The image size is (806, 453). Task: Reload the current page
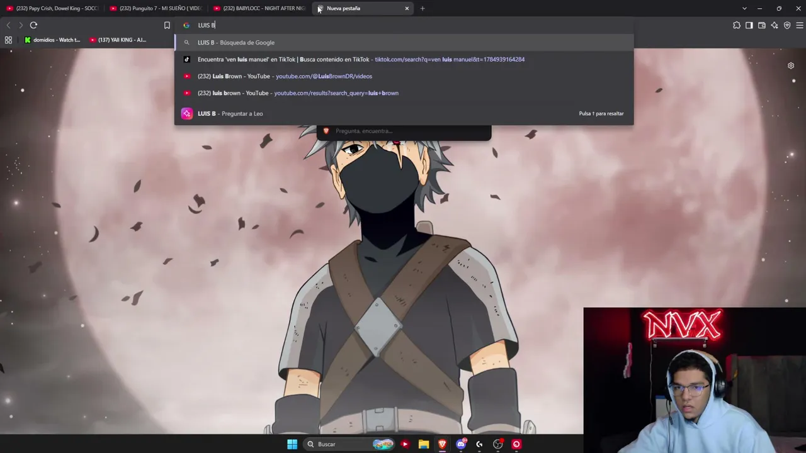33,25
